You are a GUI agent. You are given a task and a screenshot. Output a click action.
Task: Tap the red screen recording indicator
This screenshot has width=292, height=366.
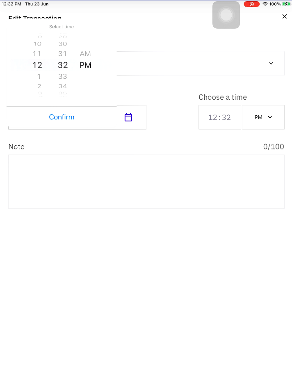[251, 4]
